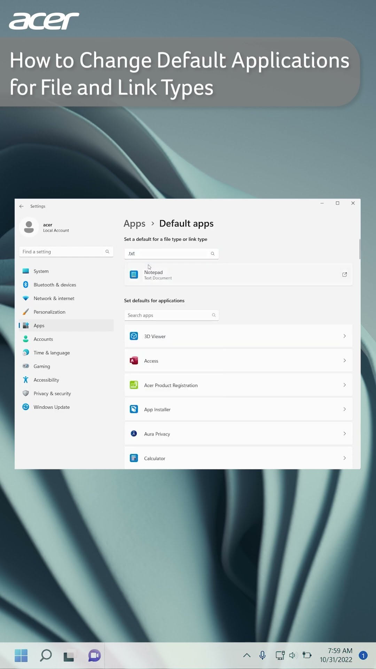
Task: Open System settings from sidebar
Action: [x=66, y=271]
